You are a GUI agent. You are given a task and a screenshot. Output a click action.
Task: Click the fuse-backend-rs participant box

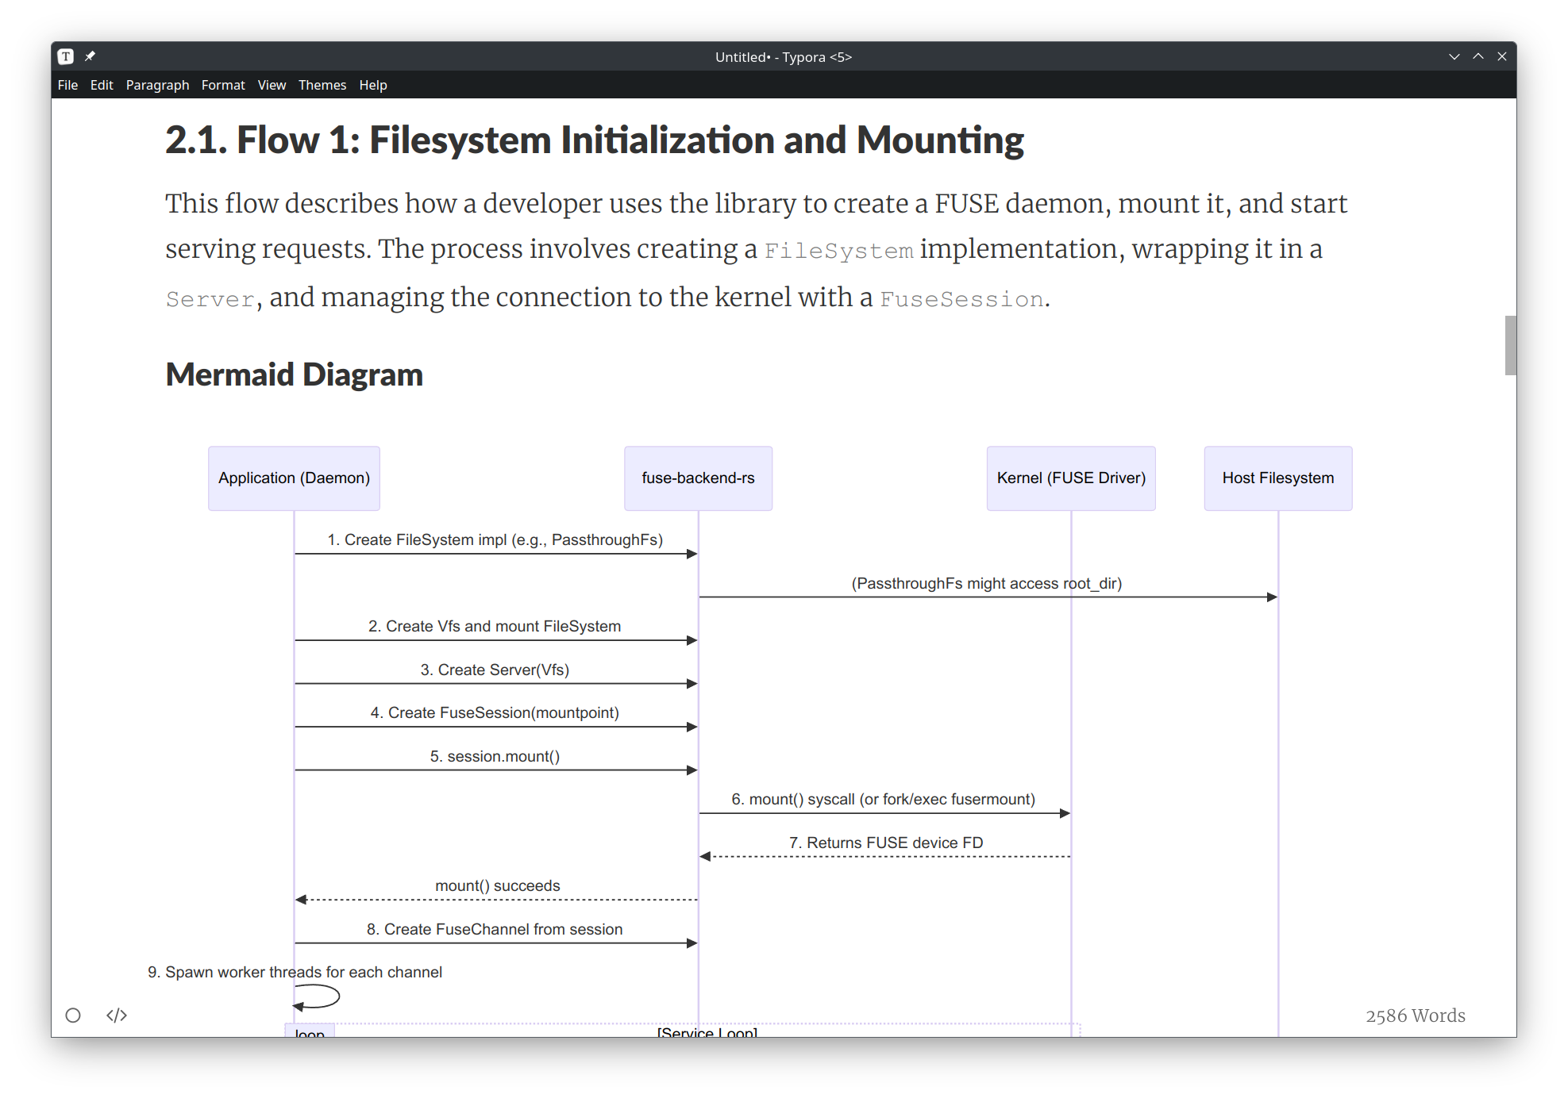[x=698, y=478]
